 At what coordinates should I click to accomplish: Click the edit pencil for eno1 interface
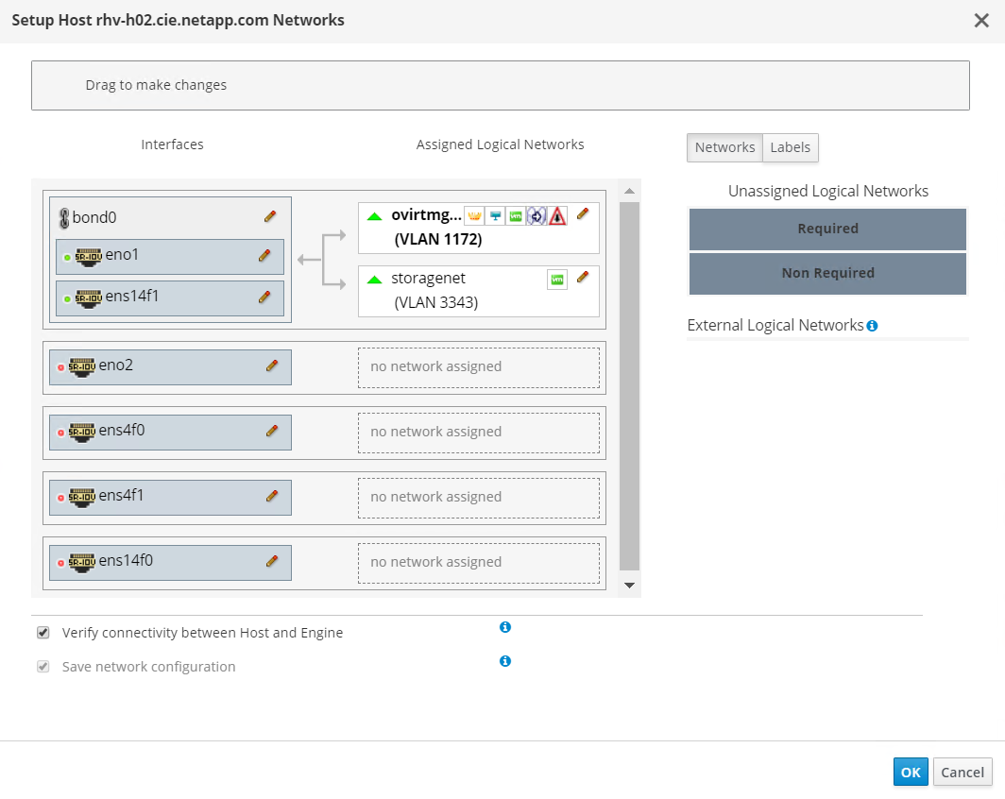[x=264, y=255]
